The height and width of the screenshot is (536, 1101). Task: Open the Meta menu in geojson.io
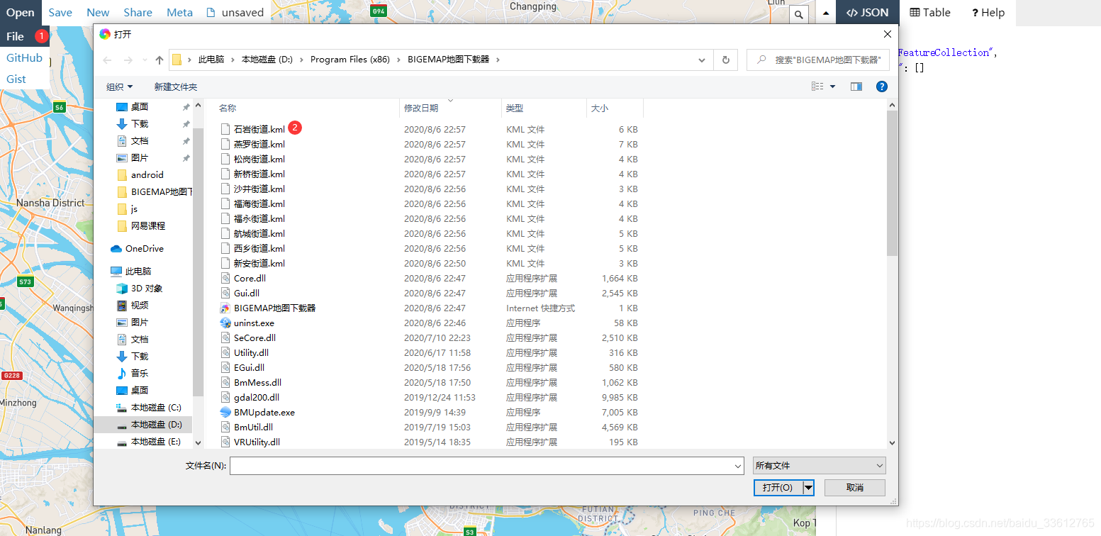[x=179, y=12]
